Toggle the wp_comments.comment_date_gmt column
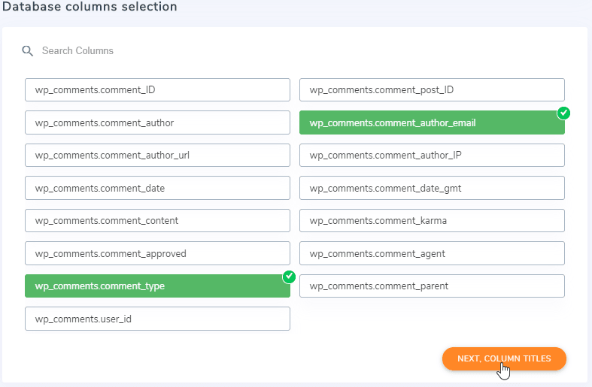This screenshot has height=387, width=592. (x=432, y=188)
